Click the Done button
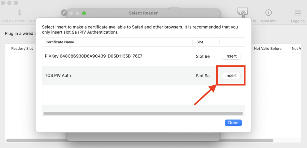This screenshot has height=148, width=307. [x=233, y=123]
